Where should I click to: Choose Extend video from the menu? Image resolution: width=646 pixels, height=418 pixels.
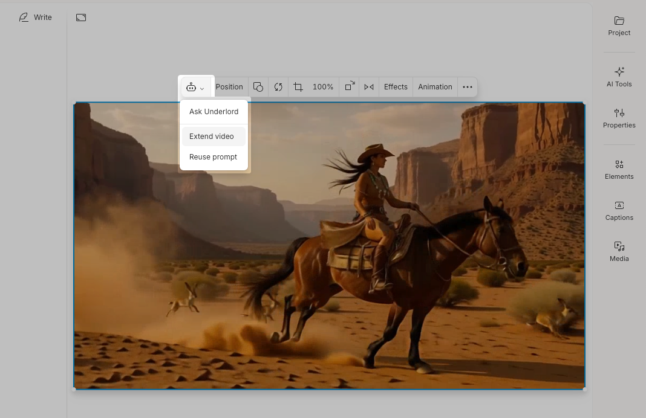(213, 136)
